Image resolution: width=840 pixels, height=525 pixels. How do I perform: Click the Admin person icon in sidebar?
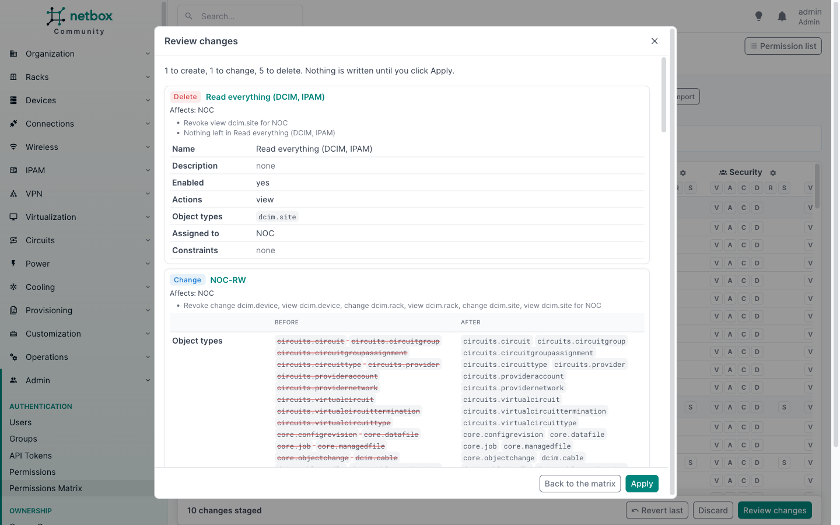pos(13,380)
